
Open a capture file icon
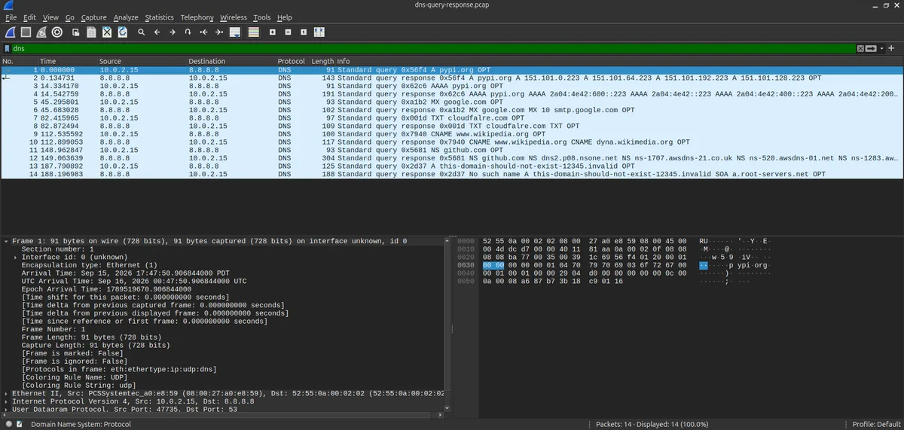tap(76, 32)
